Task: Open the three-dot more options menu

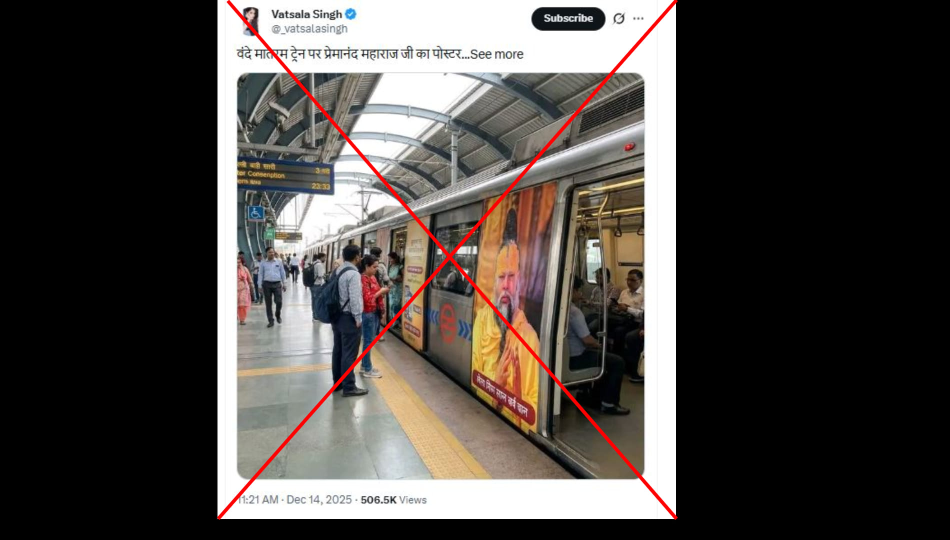Action: (638, 18)
